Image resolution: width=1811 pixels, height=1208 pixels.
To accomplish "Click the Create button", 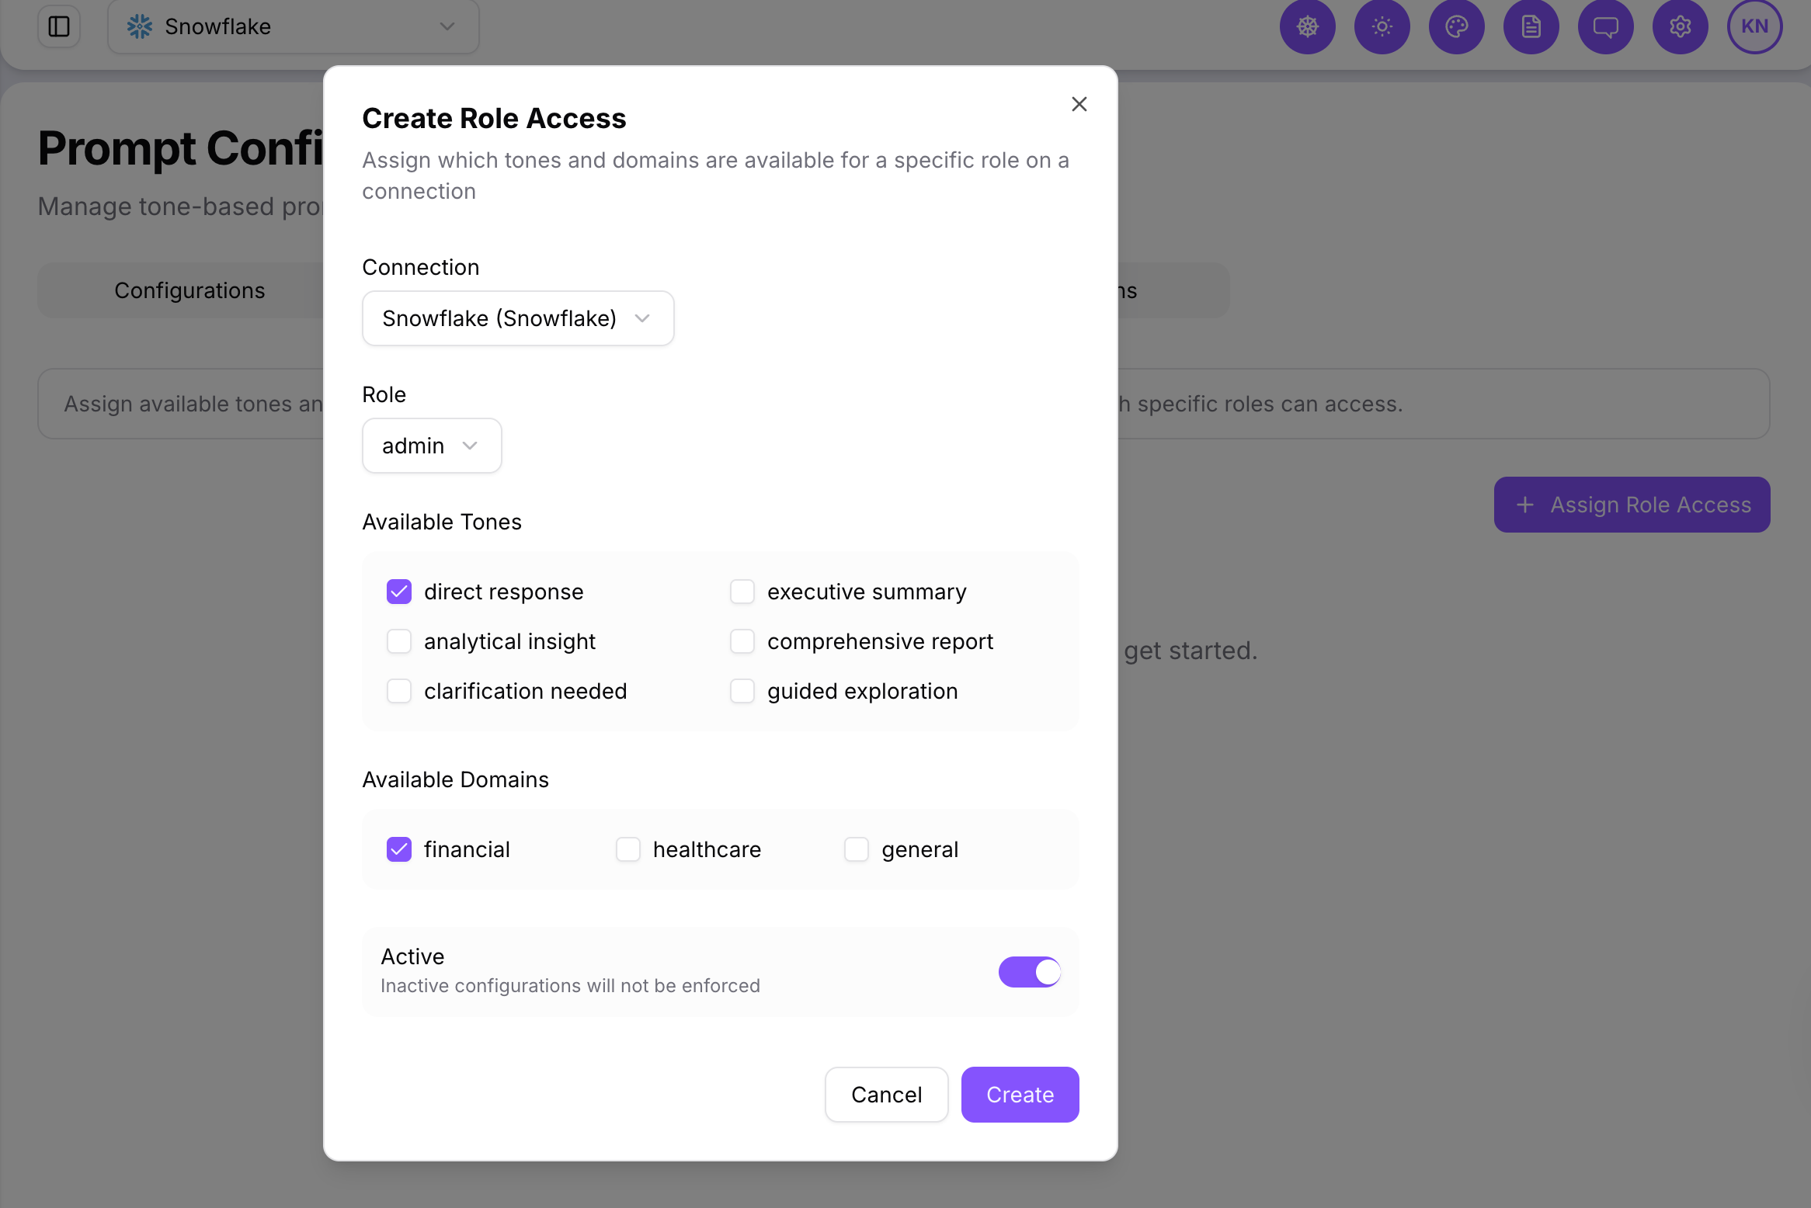I will click(x=1020, y=1095).
